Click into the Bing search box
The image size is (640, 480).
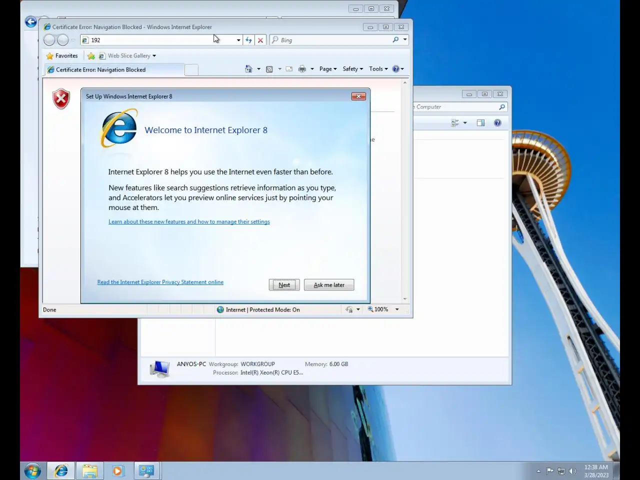coord(330,40)
